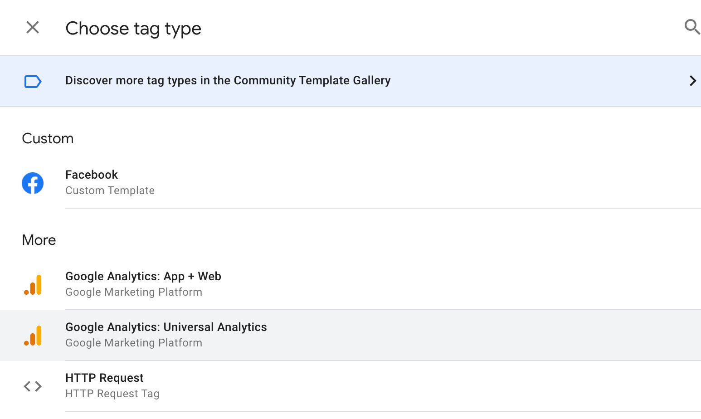Select the Facebook tag title

click(x=92, y=175)
